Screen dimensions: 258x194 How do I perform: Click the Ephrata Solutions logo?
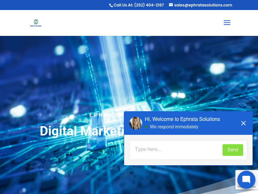pos(36,23)
